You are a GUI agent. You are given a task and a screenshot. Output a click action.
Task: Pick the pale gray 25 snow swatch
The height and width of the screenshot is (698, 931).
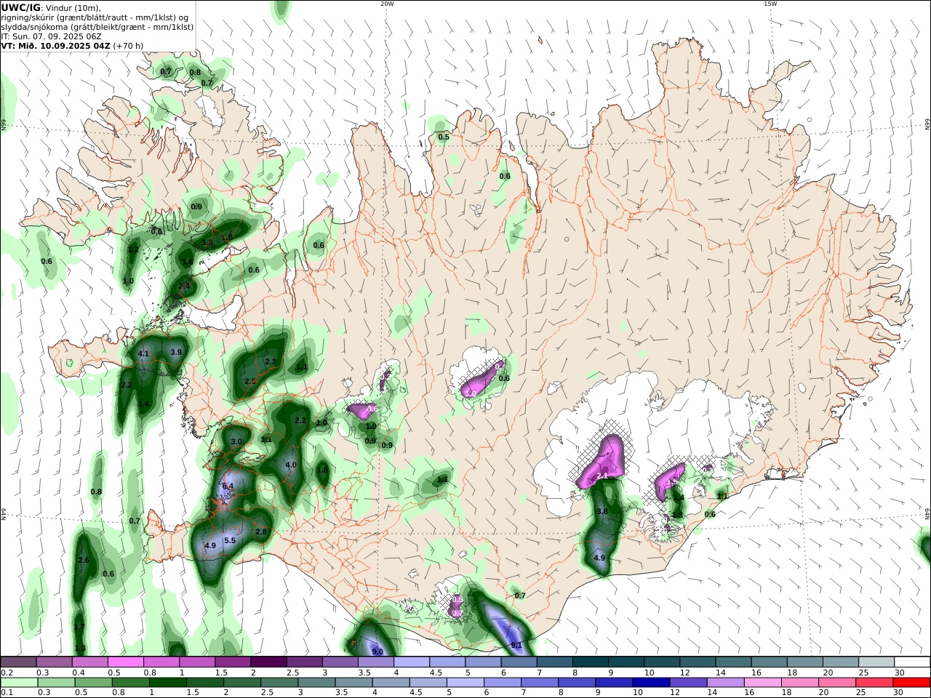[x=875, y=662]
